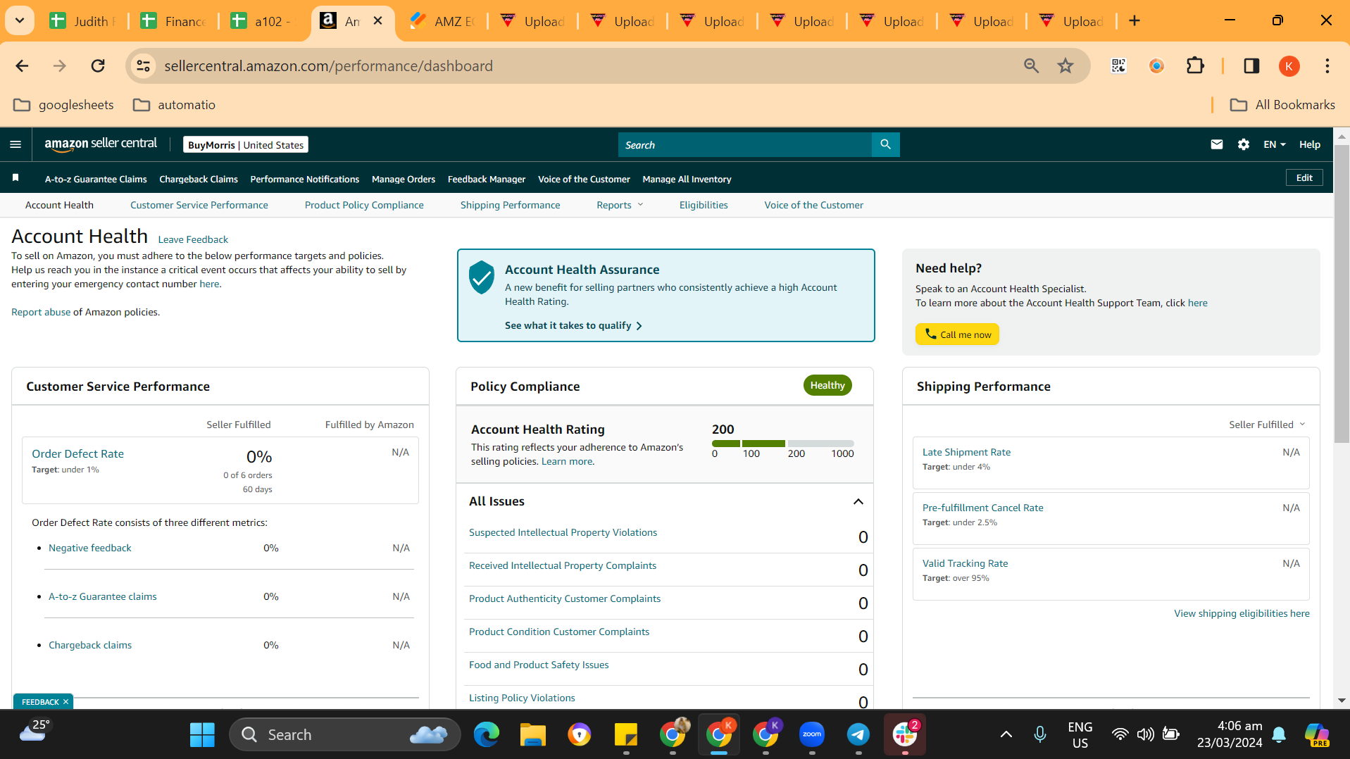Open Microsoft Edge from the taskbar
The image size is (1350, 759).
click(x=486, y=734)
